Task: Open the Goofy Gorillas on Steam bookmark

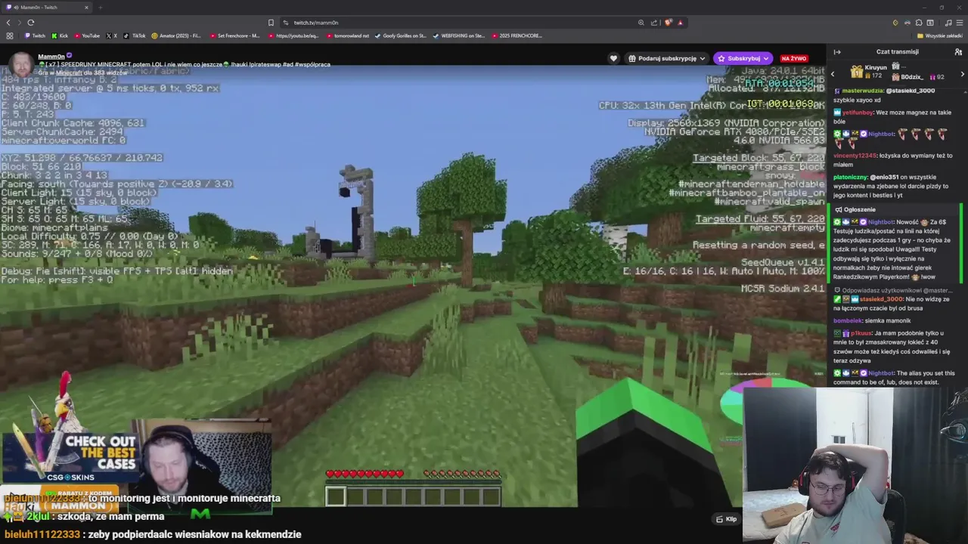Action: pyautogui.click(x=401, y=36)
